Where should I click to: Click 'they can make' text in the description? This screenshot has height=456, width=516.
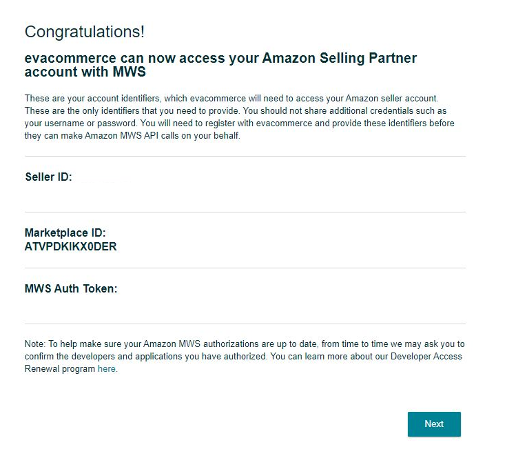[x=53, y=135]
